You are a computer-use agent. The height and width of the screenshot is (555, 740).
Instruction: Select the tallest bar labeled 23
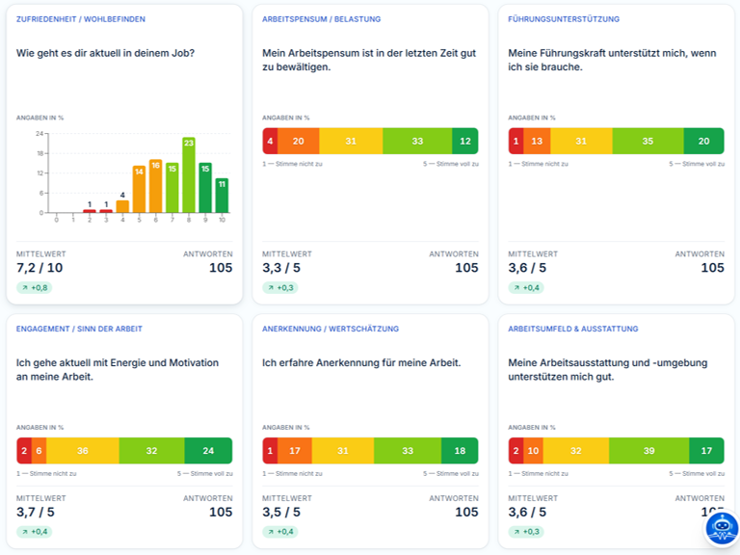pyautogui.click(x=189, y=174)
